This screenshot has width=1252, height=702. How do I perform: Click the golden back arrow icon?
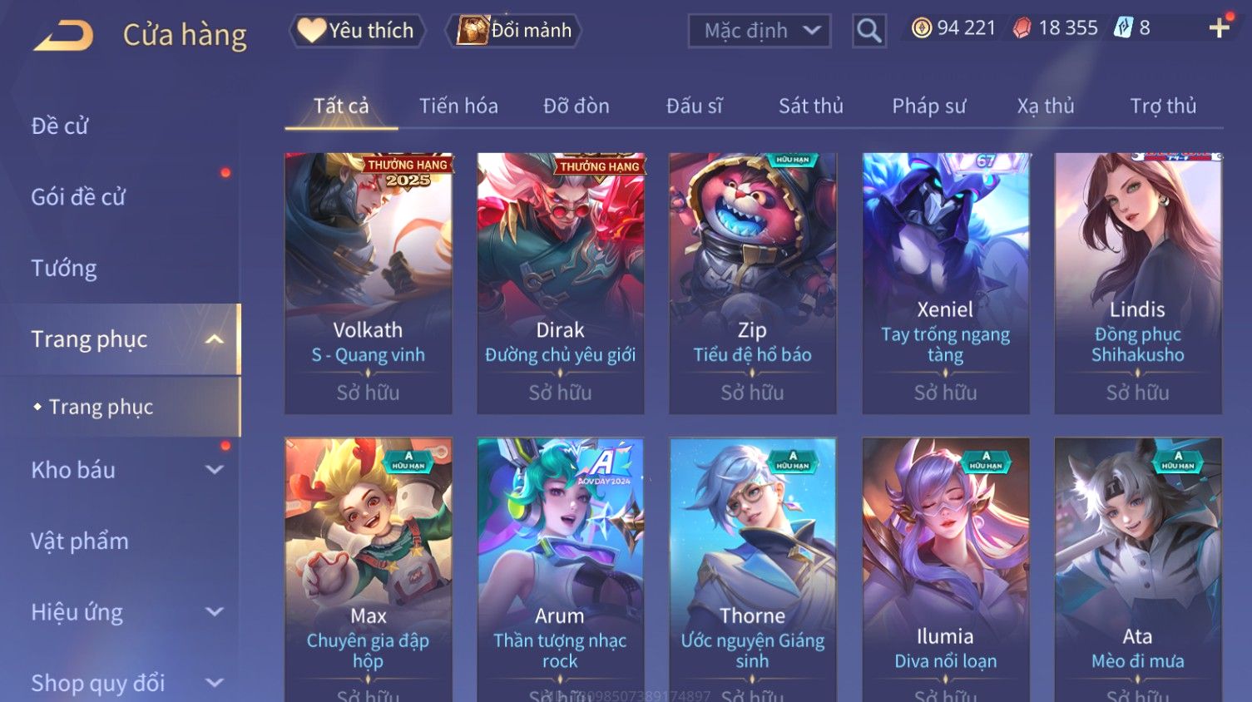[x=64, y=36]
